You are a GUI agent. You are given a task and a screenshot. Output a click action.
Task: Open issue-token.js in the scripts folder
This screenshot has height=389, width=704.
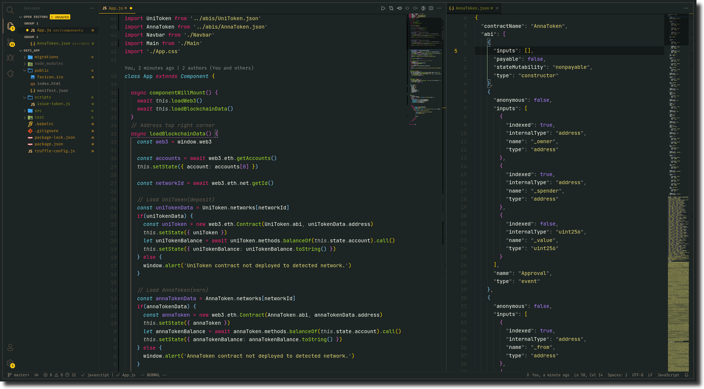click(x=54, y=104)
